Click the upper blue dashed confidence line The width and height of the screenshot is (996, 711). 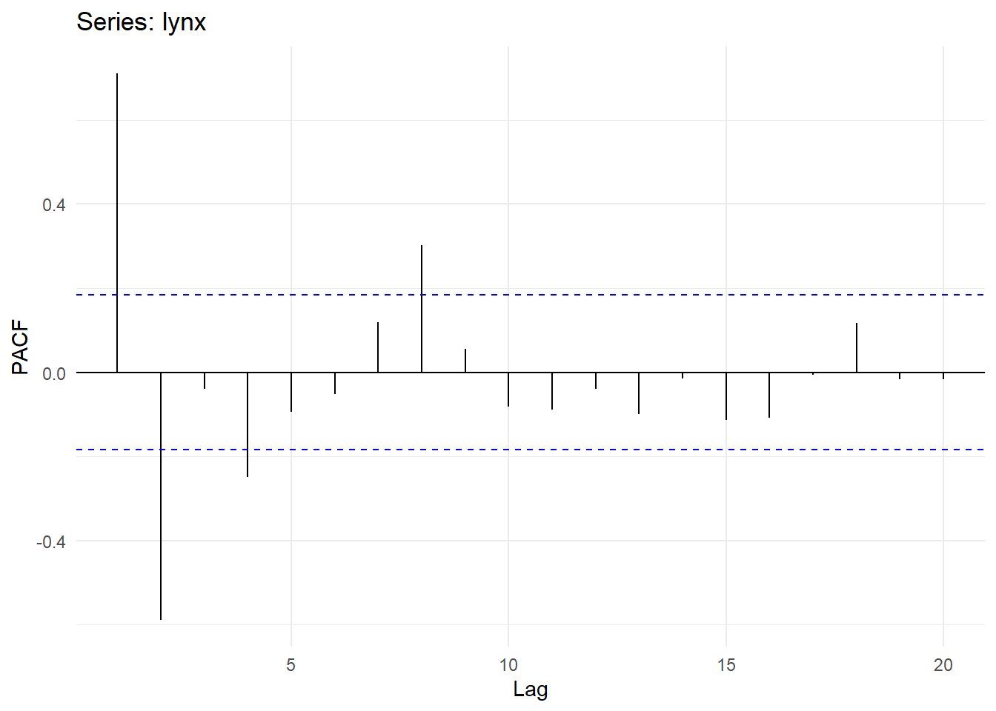click(x=593, y=295)
